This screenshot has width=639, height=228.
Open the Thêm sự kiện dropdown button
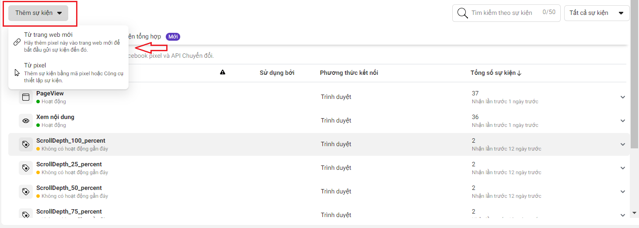(x=38, y=13)
